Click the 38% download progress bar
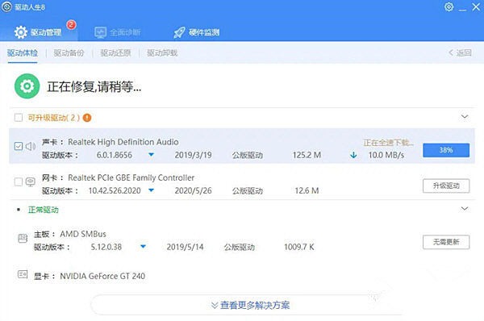The width and height of the screenshot is (484, 321). click(446, 150)
